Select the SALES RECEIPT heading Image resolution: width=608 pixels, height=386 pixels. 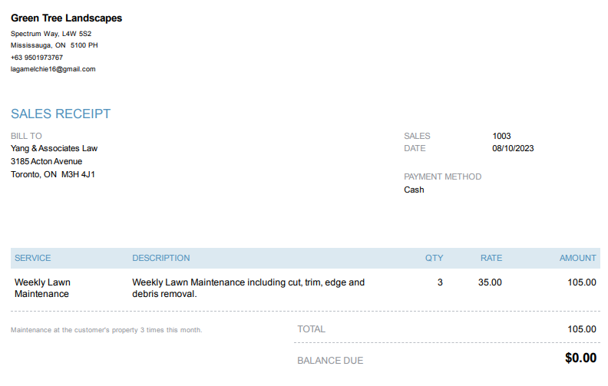[61, 114]
